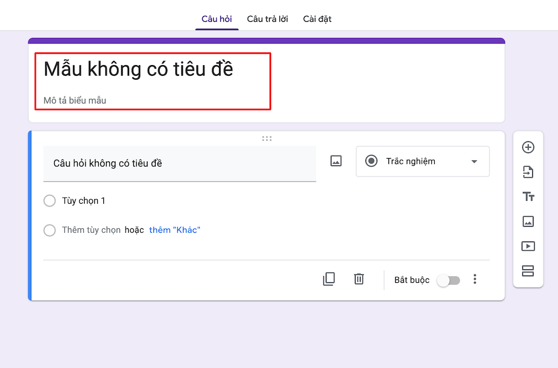Click the add section icon in the sidebar

point(528,271)
